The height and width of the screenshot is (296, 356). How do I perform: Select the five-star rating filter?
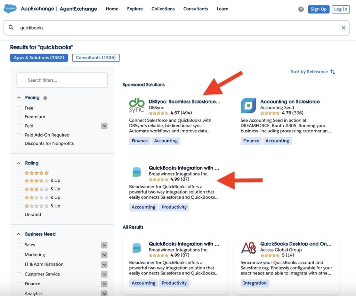19,173
